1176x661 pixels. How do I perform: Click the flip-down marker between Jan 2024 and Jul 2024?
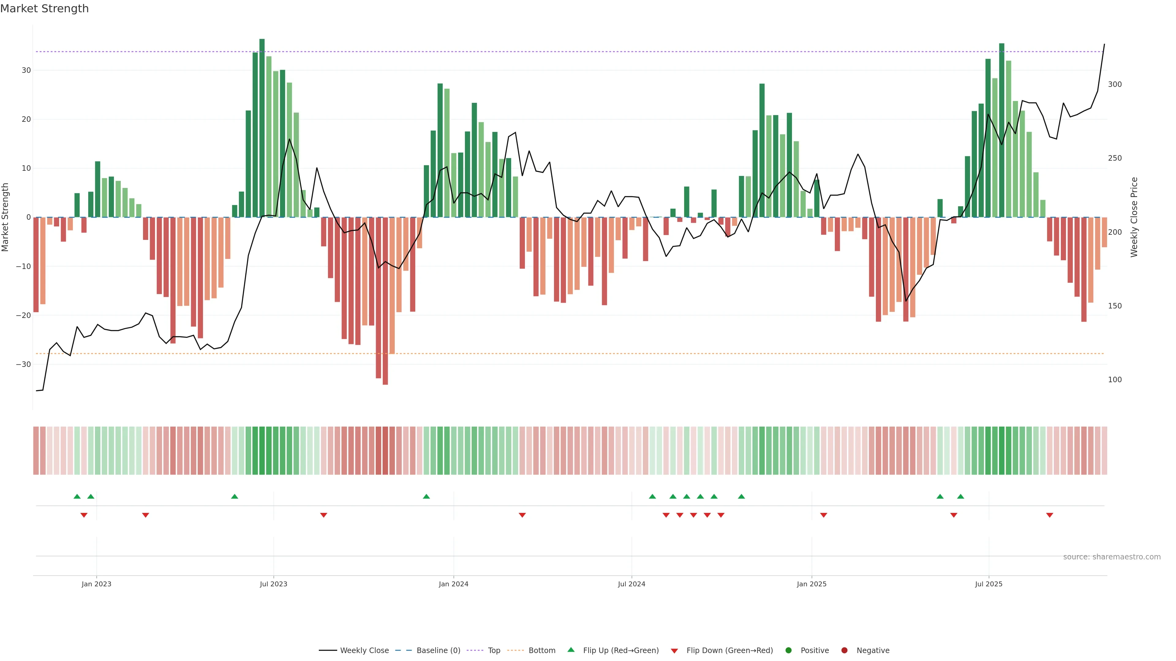522,515
